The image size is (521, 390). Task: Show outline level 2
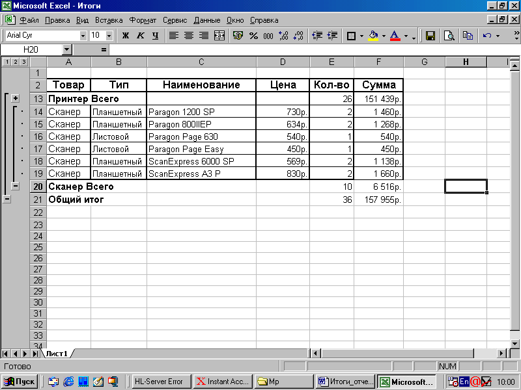[15, 62]
